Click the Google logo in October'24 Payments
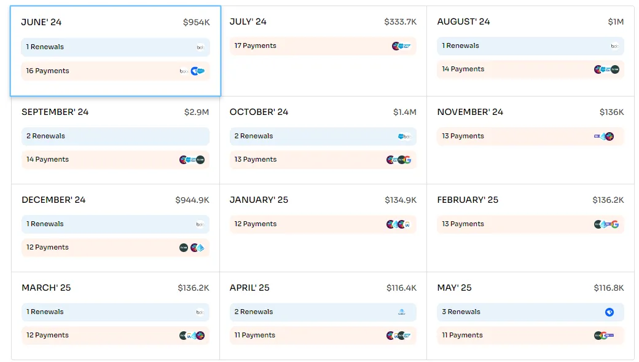 (407, 160)
